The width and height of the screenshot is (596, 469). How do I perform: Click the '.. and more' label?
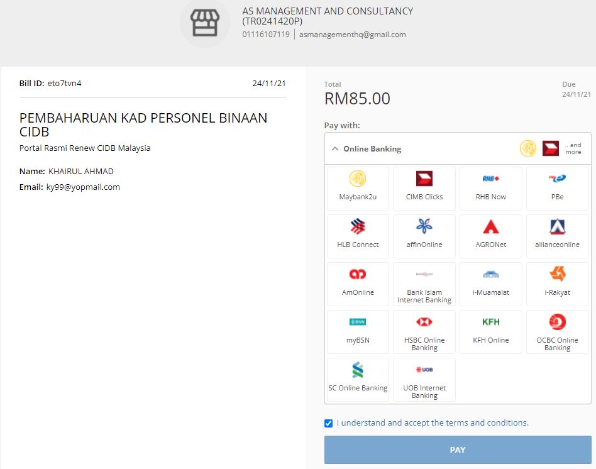point(573,148)
